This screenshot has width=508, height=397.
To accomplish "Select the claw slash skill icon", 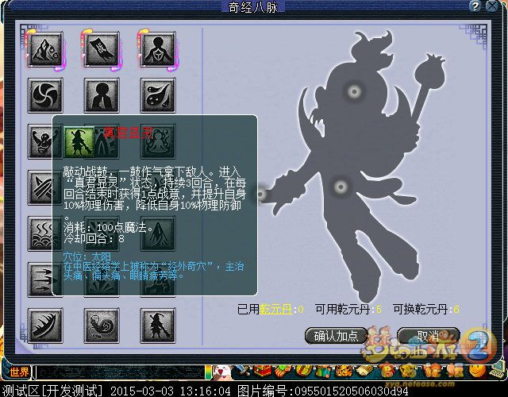I will (45, 326).
